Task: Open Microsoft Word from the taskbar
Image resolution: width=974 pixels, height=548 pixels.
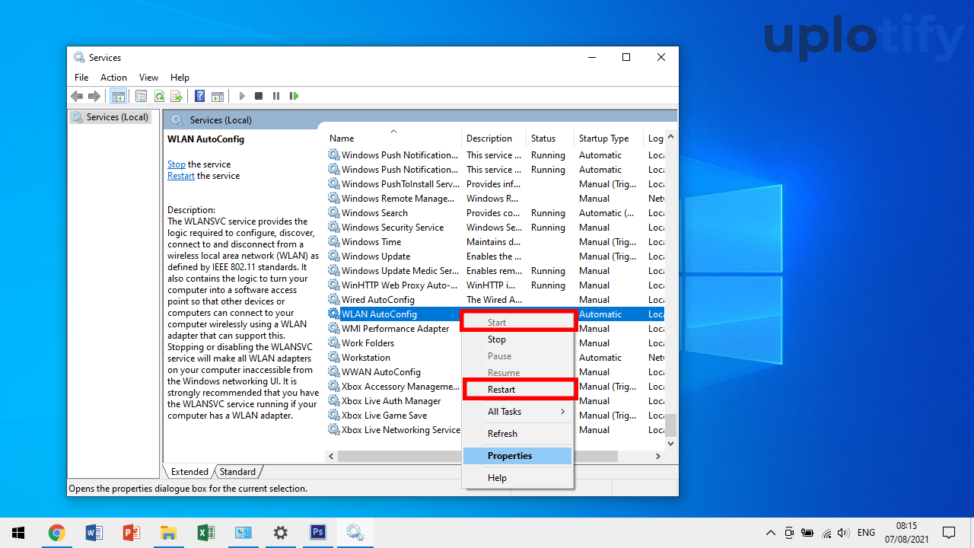Action: tap(94, 533)
